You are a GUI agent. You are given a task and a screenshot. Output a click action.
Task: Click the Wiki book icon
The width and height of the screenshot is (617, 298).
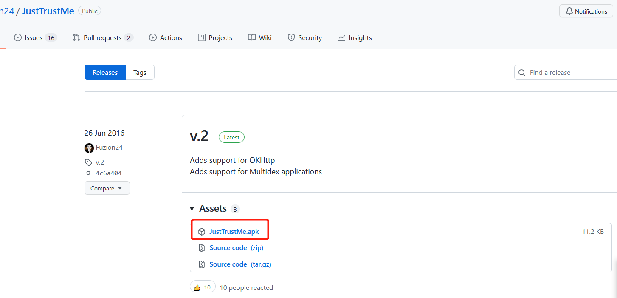251,37
